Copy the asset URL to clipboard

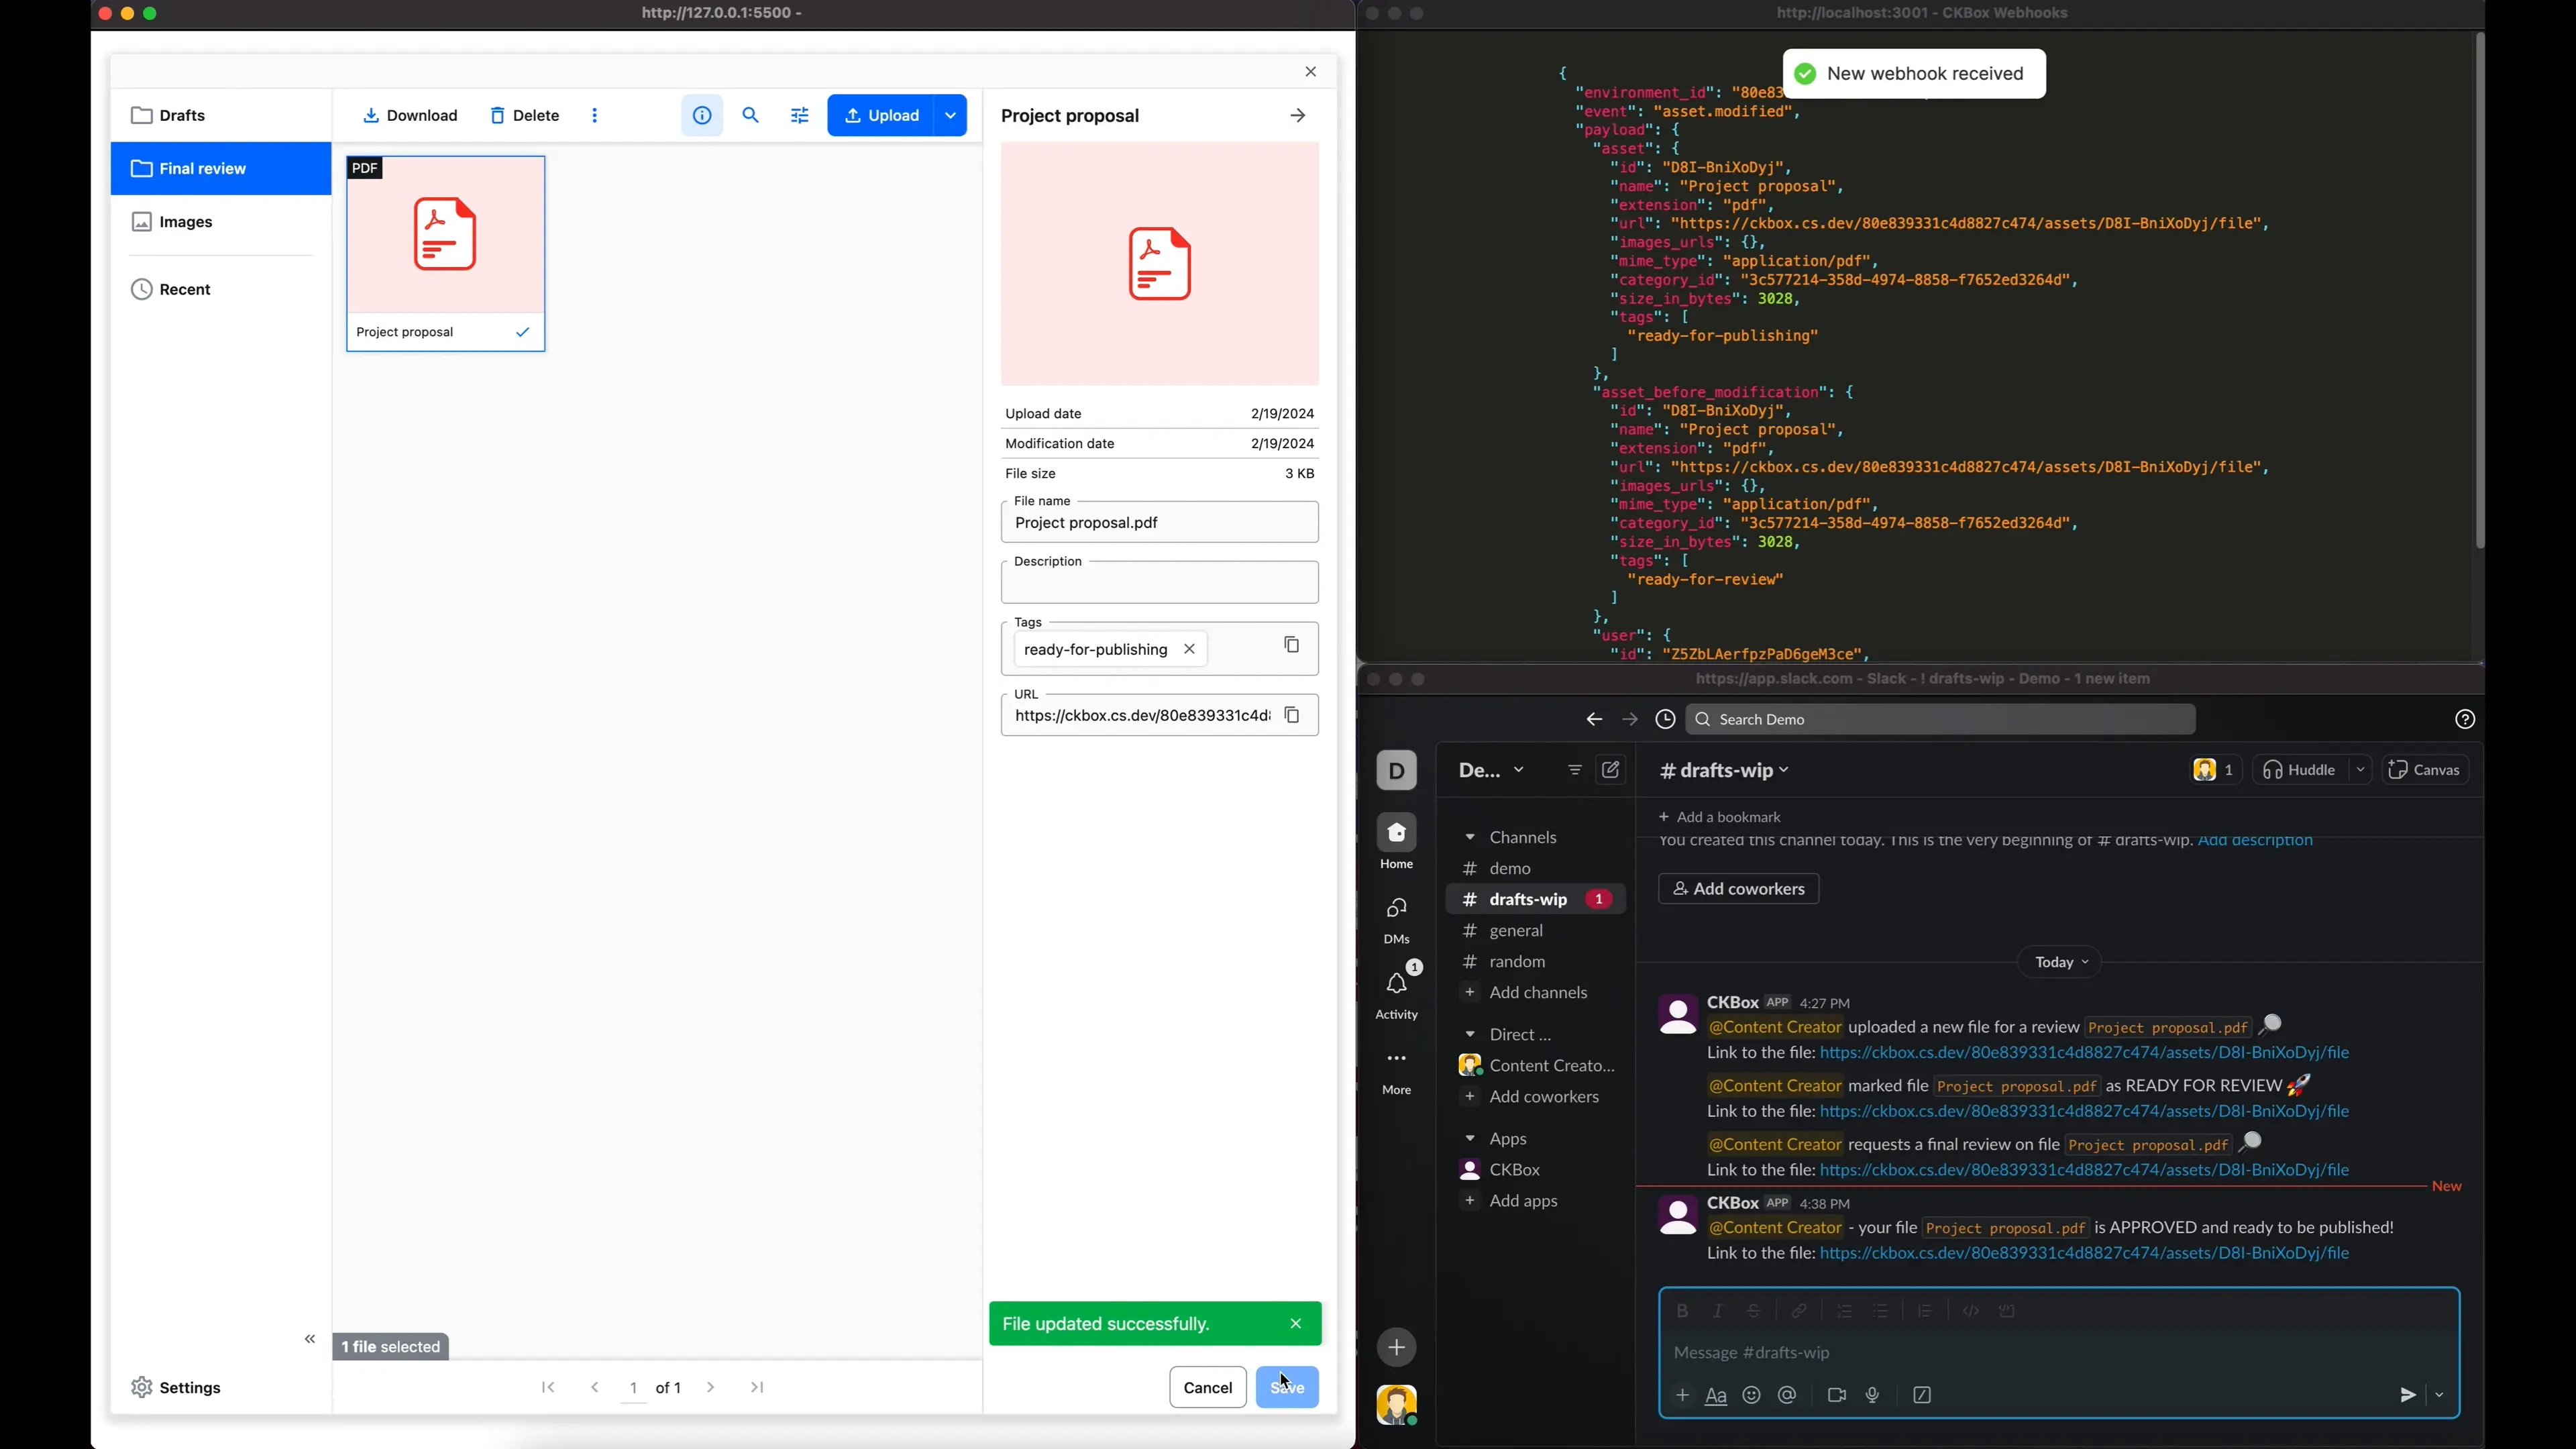click(1293, 716)
